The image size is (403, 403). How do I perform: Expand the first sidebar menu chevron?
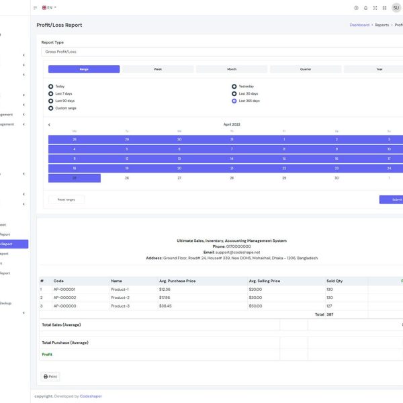tap(24, 54)
